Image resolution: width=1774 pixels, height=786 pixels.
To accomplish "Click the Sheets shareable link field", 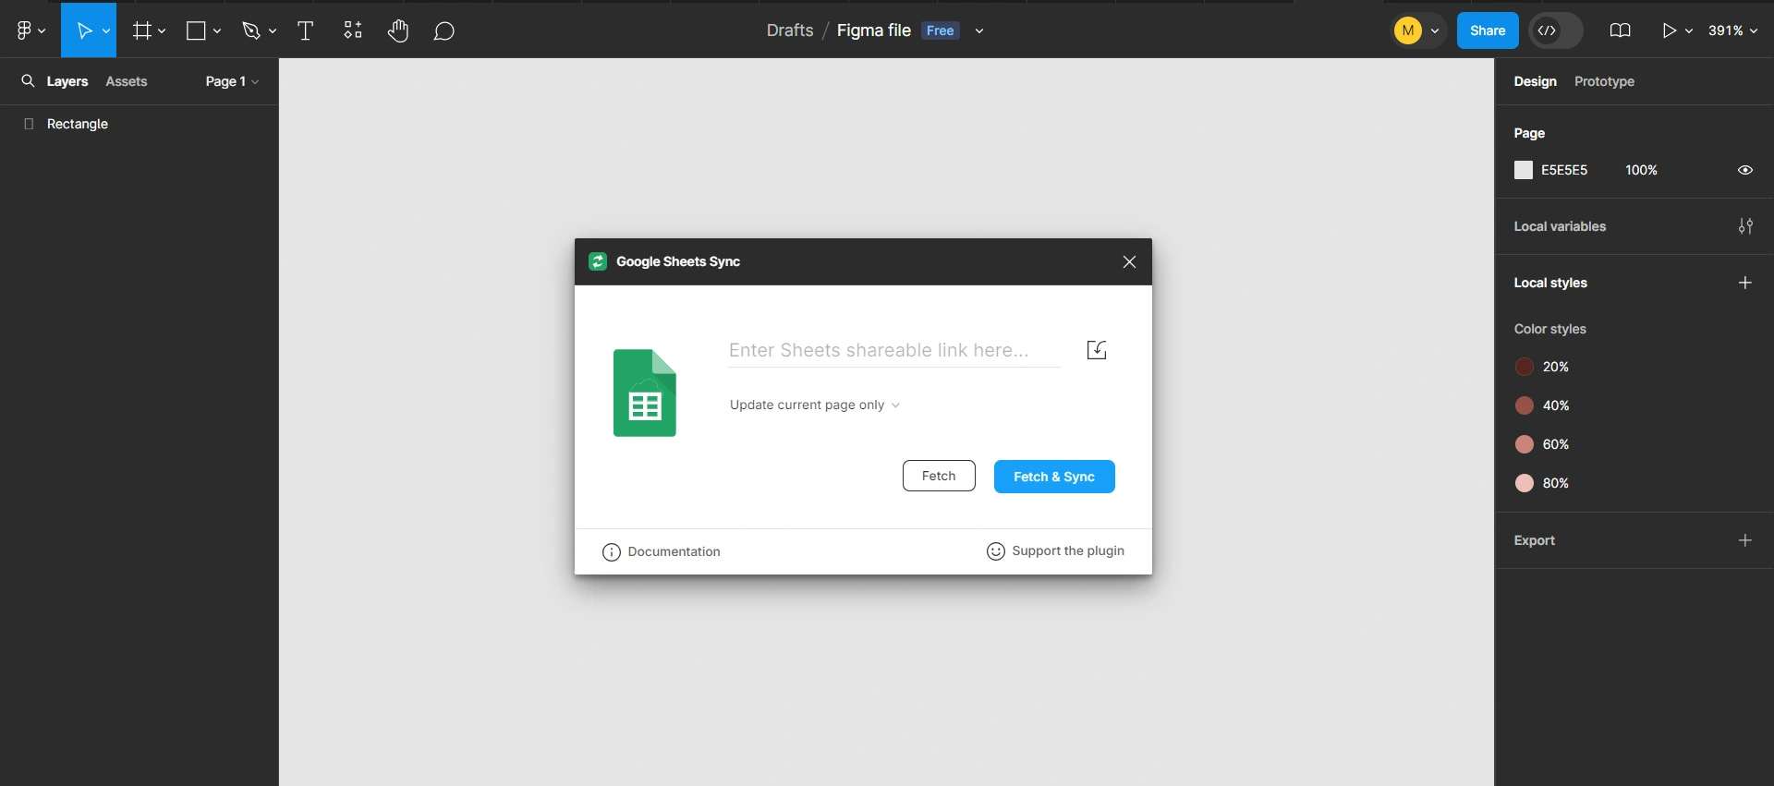I will coord(893,350).
